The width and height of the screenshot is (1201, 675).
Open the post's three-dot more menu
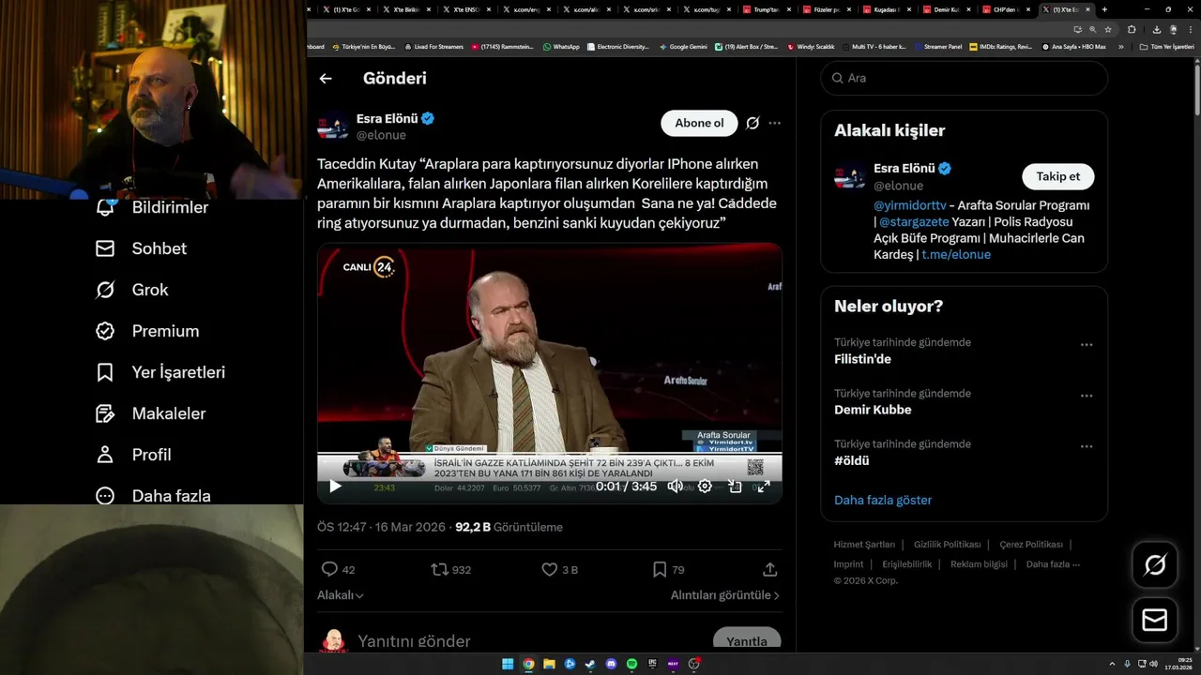(x=774, y=123)
